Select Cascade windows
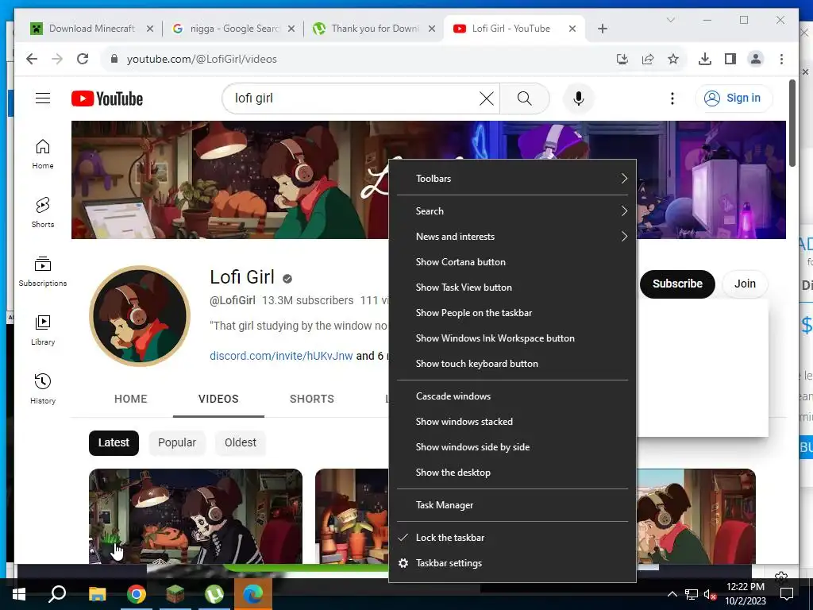Screen dimensions: 813x610 pos(512,396)
